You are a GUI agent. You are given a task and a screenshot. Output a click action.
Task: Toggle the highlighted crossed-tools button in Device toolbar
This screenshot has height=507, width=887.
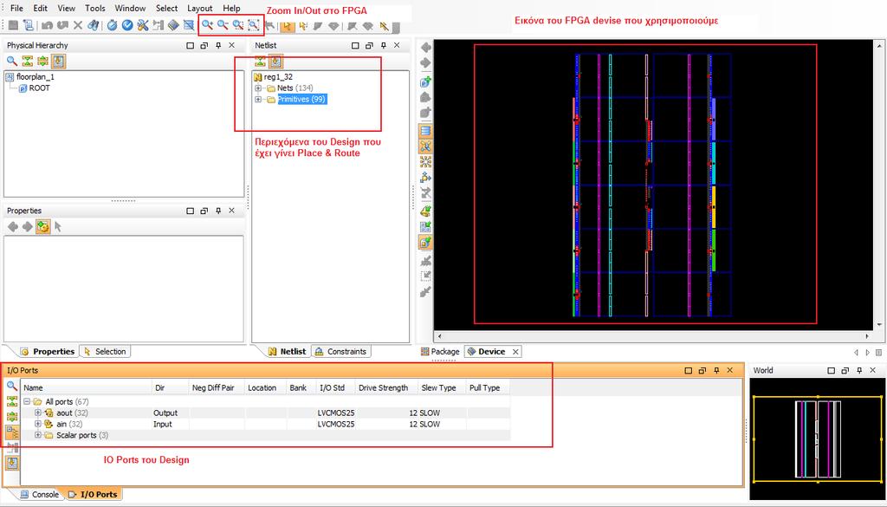click(x=426, y=146)
